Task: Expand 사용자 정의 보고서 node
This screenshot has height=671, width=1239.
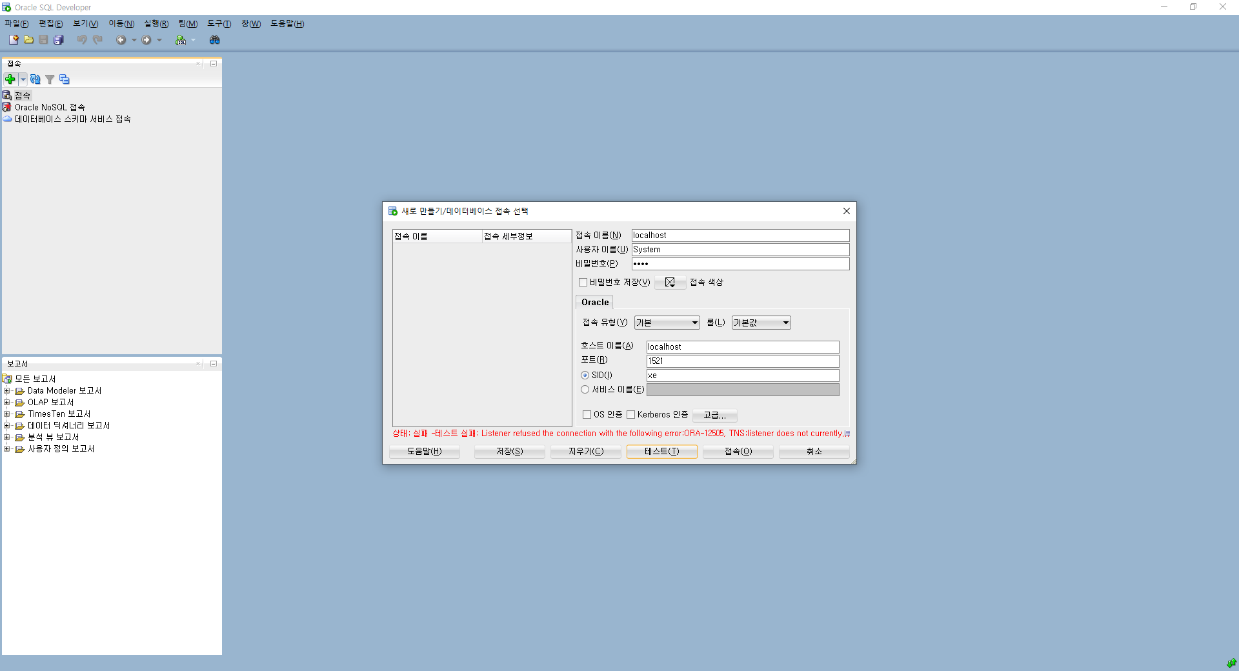Action: pos(6,448)
